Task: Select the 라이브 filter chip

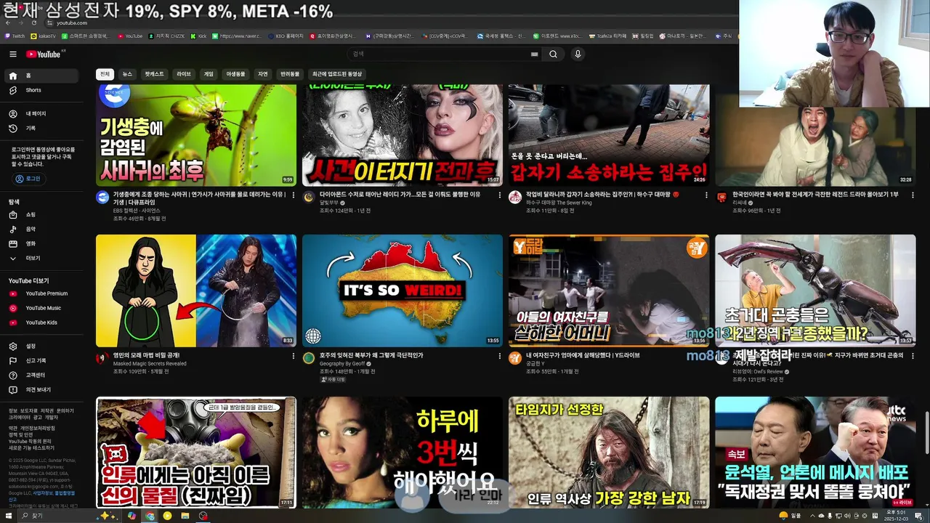Action: 184,74
